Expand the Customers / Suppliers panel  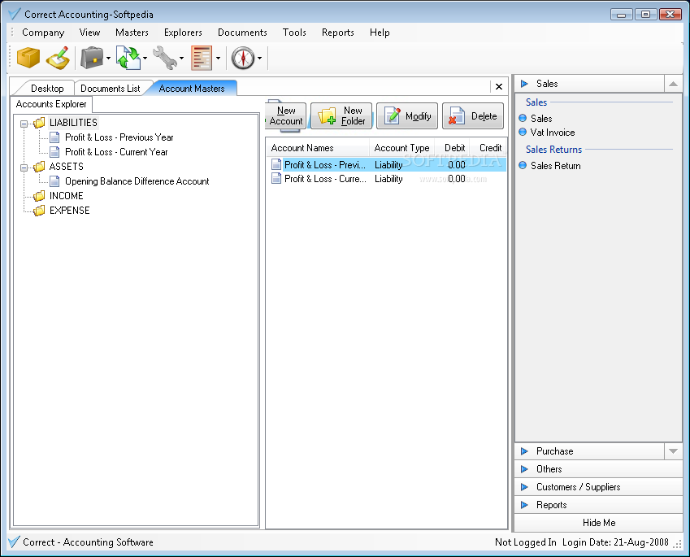pos(598,487)
